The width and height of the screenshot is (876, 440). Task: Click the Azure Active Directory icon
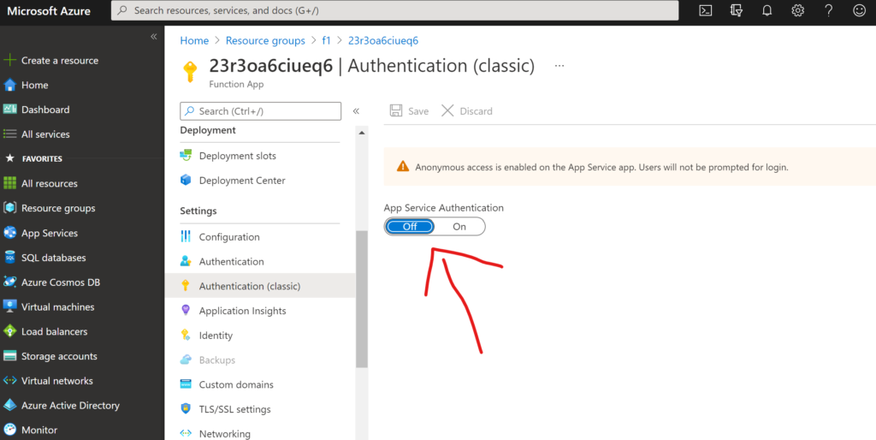tap(9, 406)
